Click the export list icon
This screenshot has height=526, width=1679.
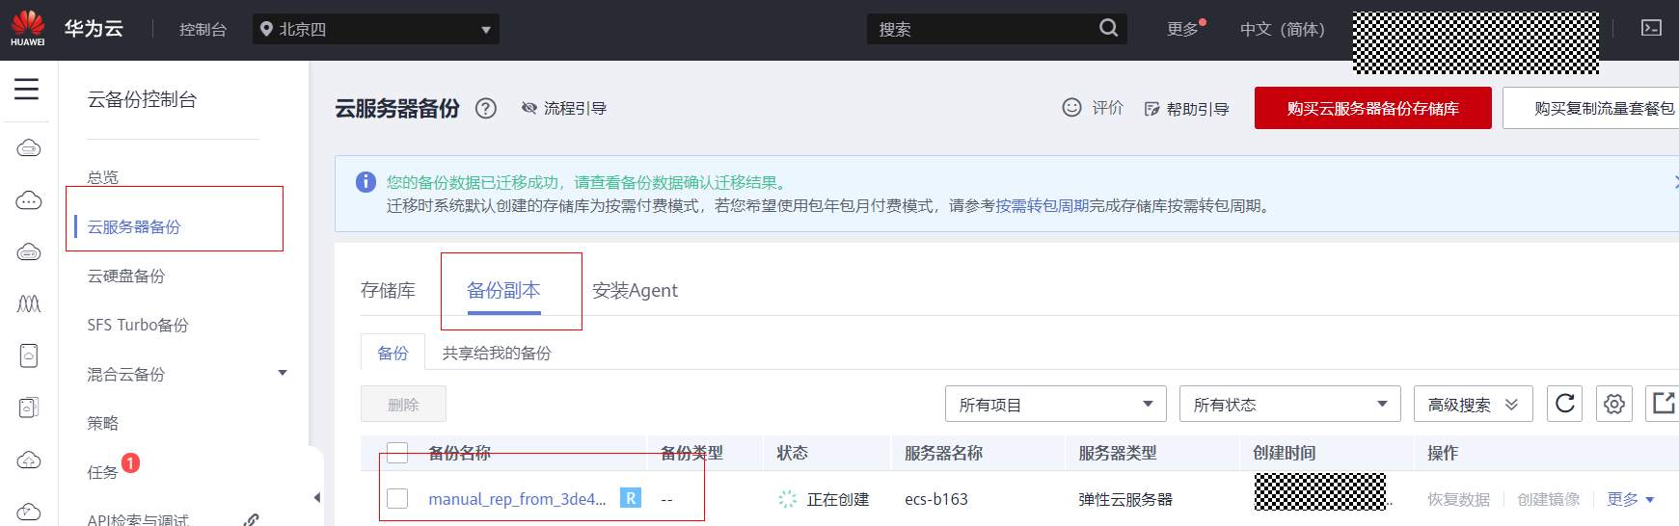(1663, 404)
